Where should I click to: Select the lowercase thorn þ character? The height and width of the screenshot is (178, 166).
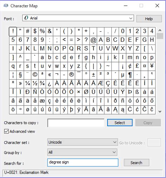click(71, 109)
